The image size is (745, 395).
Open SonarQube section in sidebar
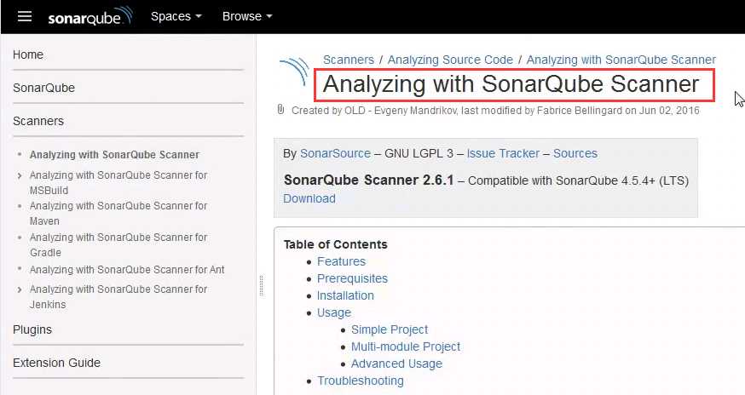[43, 88]
